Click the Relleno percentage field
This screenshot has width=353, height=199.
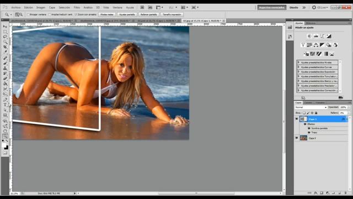coord(343,113)
